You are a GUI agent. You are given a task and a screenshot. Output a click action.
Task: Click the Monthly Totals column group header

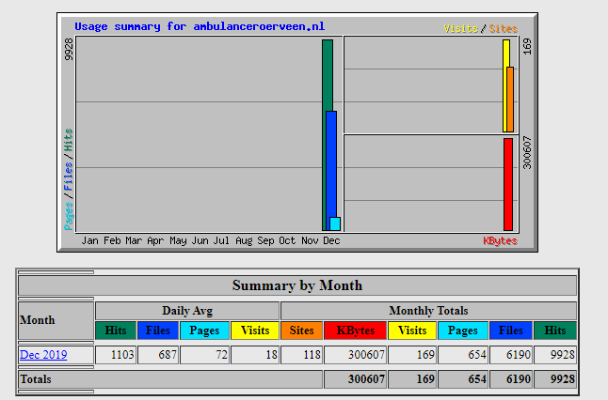pos(428,311)
